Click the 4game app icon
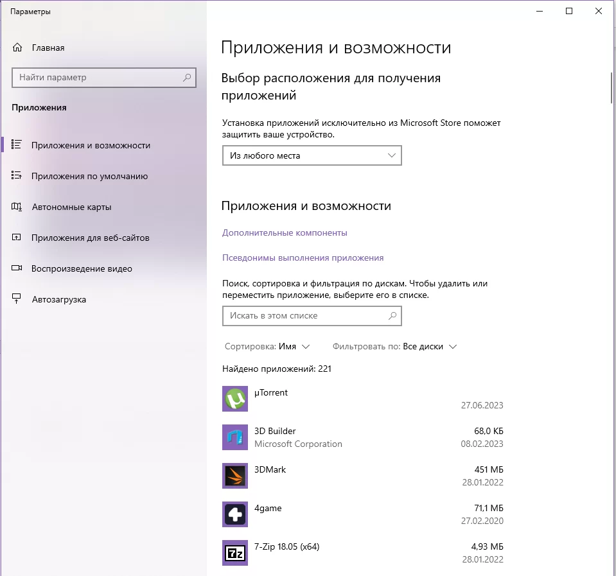Screen dimensions: 616x576 tap(234, 514)
